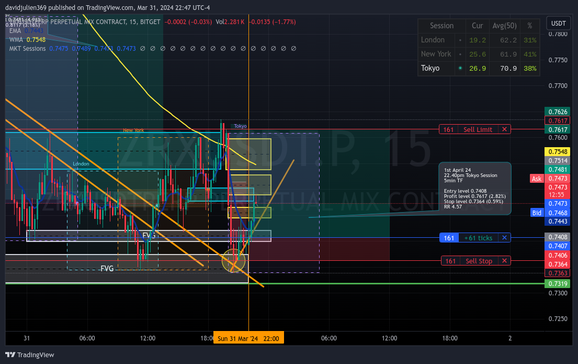Viewport: 578px width, 364px height.
Task: Click date label 2 on time axis
Action: coord(510,338)
